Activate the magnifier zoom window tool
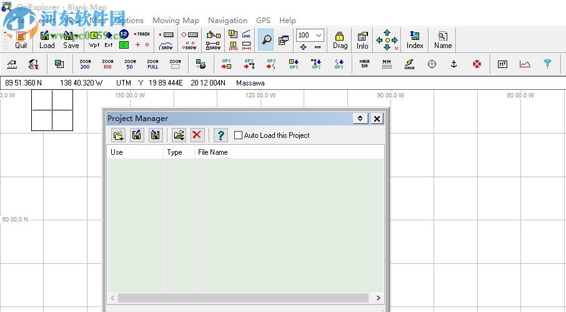 tap(266, 39)
